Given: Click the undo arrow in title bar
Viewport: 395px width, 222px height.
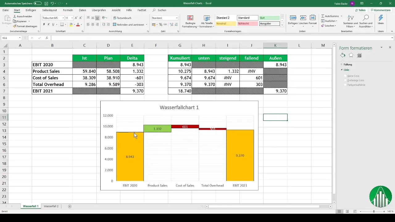Looking at the screenshot, I should [52, 3].
